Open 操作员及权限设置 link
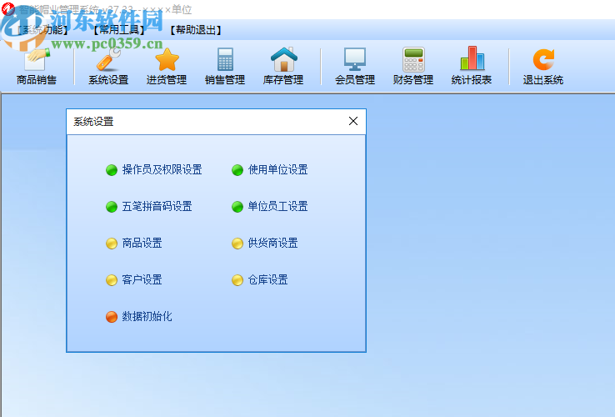This screenshot has height=417, width=615. [x=162, y=169]
